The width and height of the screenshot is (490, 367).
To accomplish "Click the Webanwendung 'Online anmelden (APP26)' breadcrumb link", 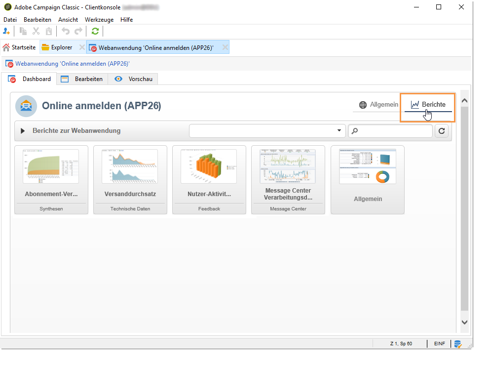I will [x=73, y=64].
